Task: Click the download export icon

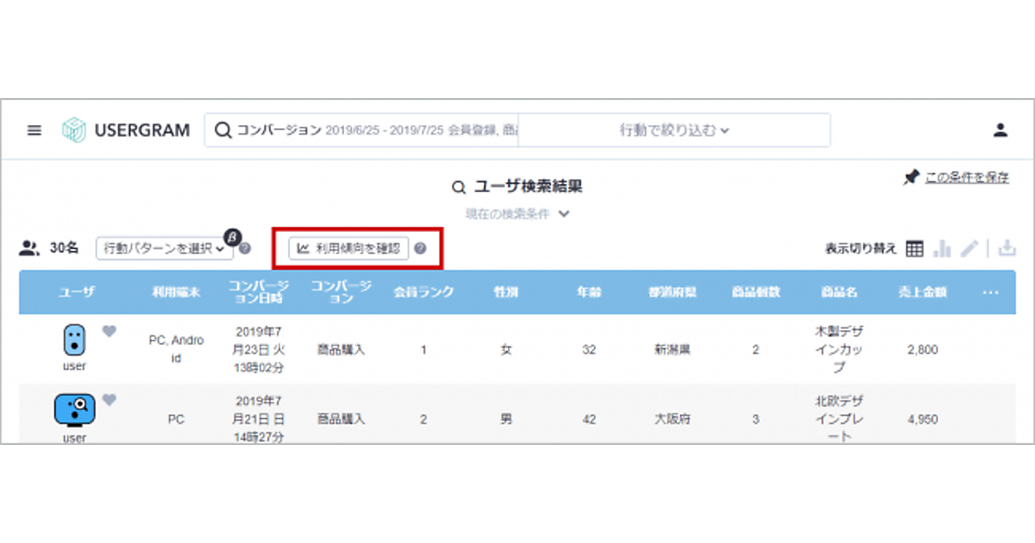Action: [x=1006, y=248]
